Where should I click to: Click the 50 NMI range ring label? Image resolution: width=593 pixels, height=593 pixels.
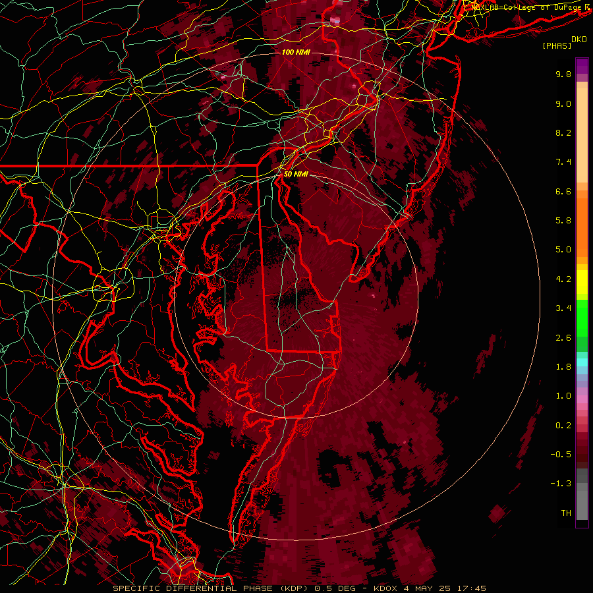296,175
